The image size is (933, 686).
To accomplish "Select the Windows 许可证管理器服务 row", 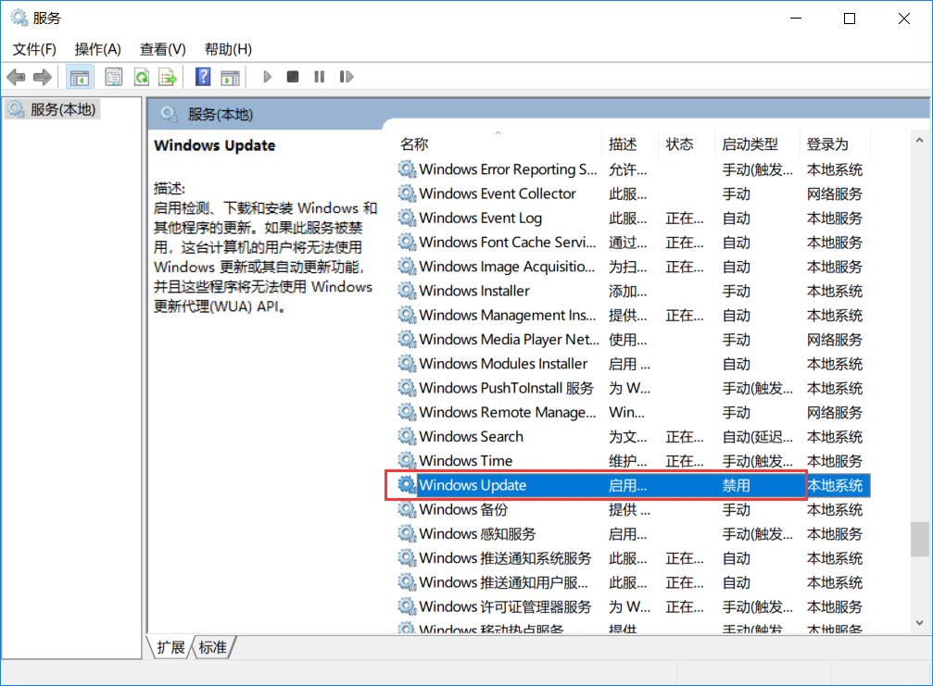I will point(633,607).
